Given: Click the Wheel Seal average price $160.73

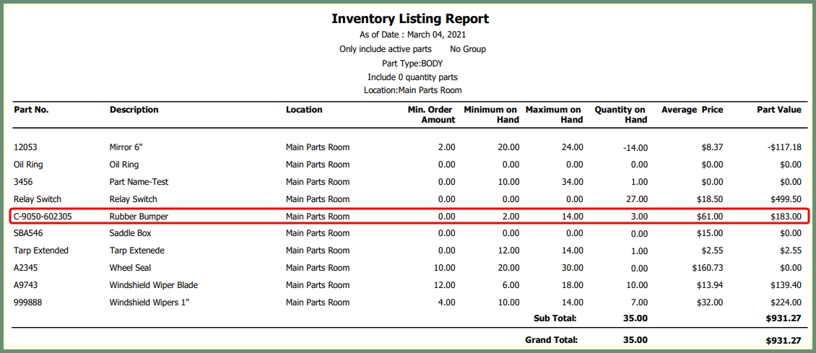Looking at the screenshot, I should coord(707,268).
